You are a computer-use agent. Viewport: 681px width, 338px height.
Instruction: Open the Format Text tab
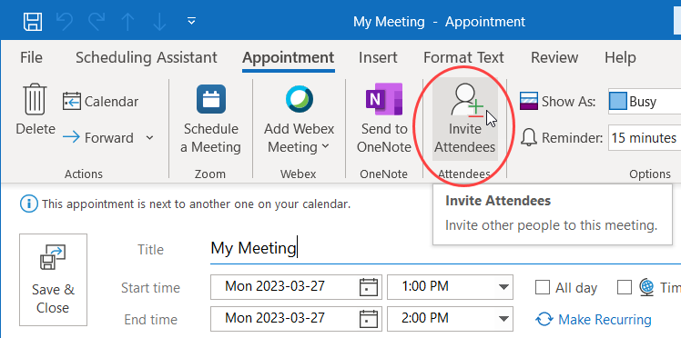coord(463,57)
